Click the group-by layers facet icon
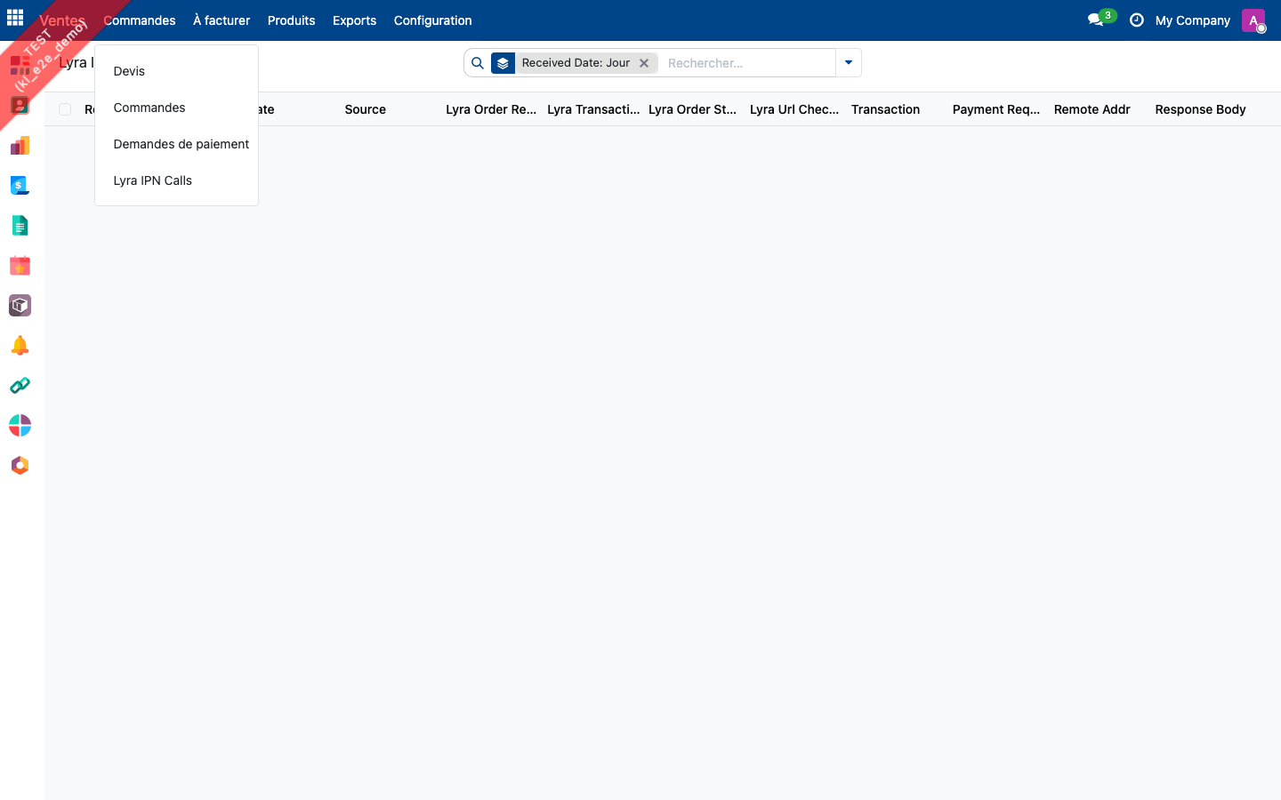 [x=503, y=63]
